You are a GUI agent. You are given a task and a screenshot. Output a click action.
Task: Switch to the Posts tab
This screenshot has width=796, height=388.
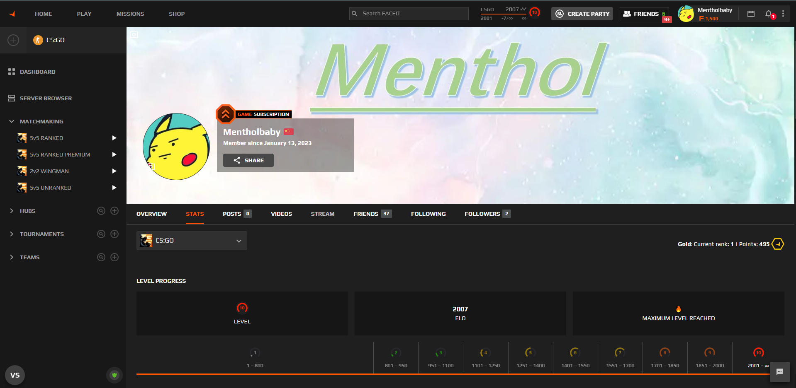coord(237,214)
